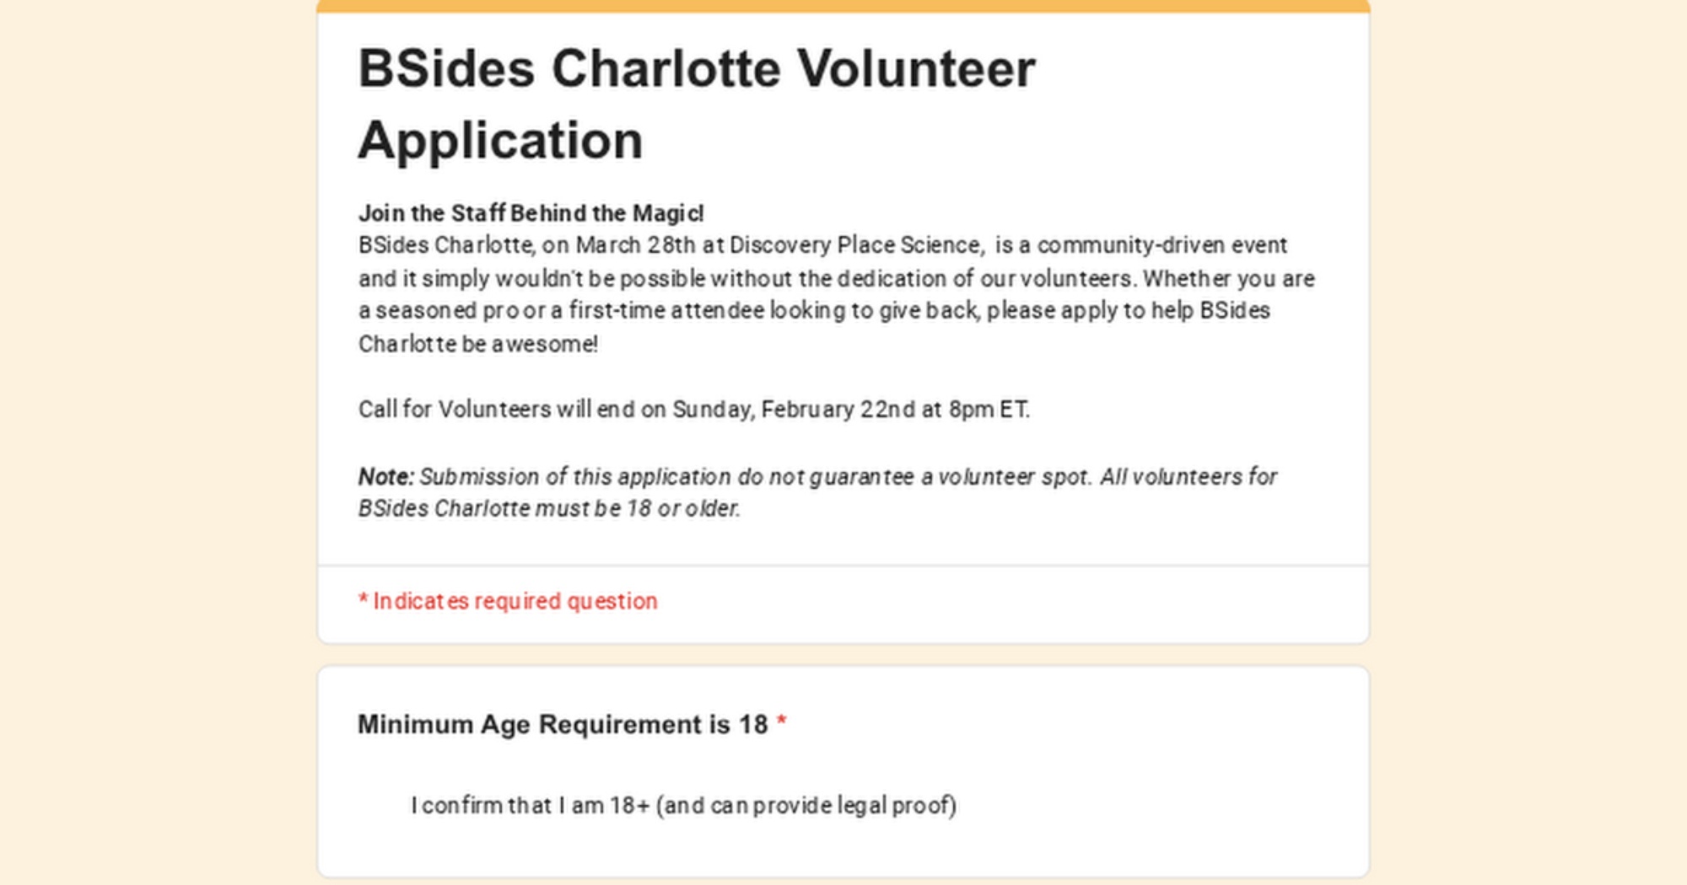Click 'Minimum Age Requirement is 18' question title
The width and height of the screenshot is (1687, 885).
[563, 725]
